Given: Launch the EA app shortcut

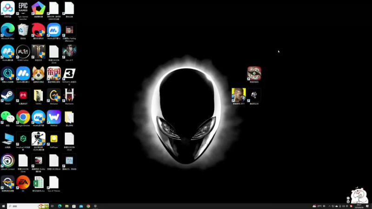Looking at the screenshot, I should [x=23, y=183].
